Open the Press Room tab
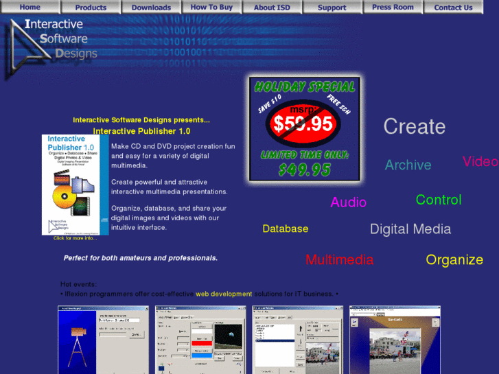Screen dimensions: 499x374 coord(393,7)
